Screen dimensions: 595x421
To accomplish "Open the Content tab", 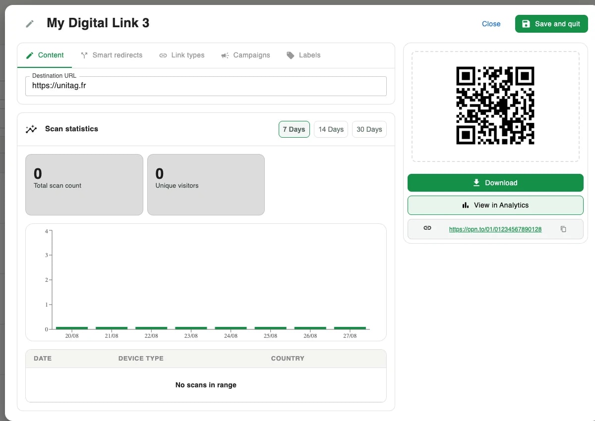I will click(45, 55).
